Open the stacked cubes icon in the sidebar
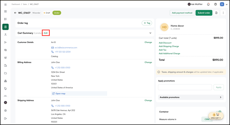230x125 pixels. point(5,81)
